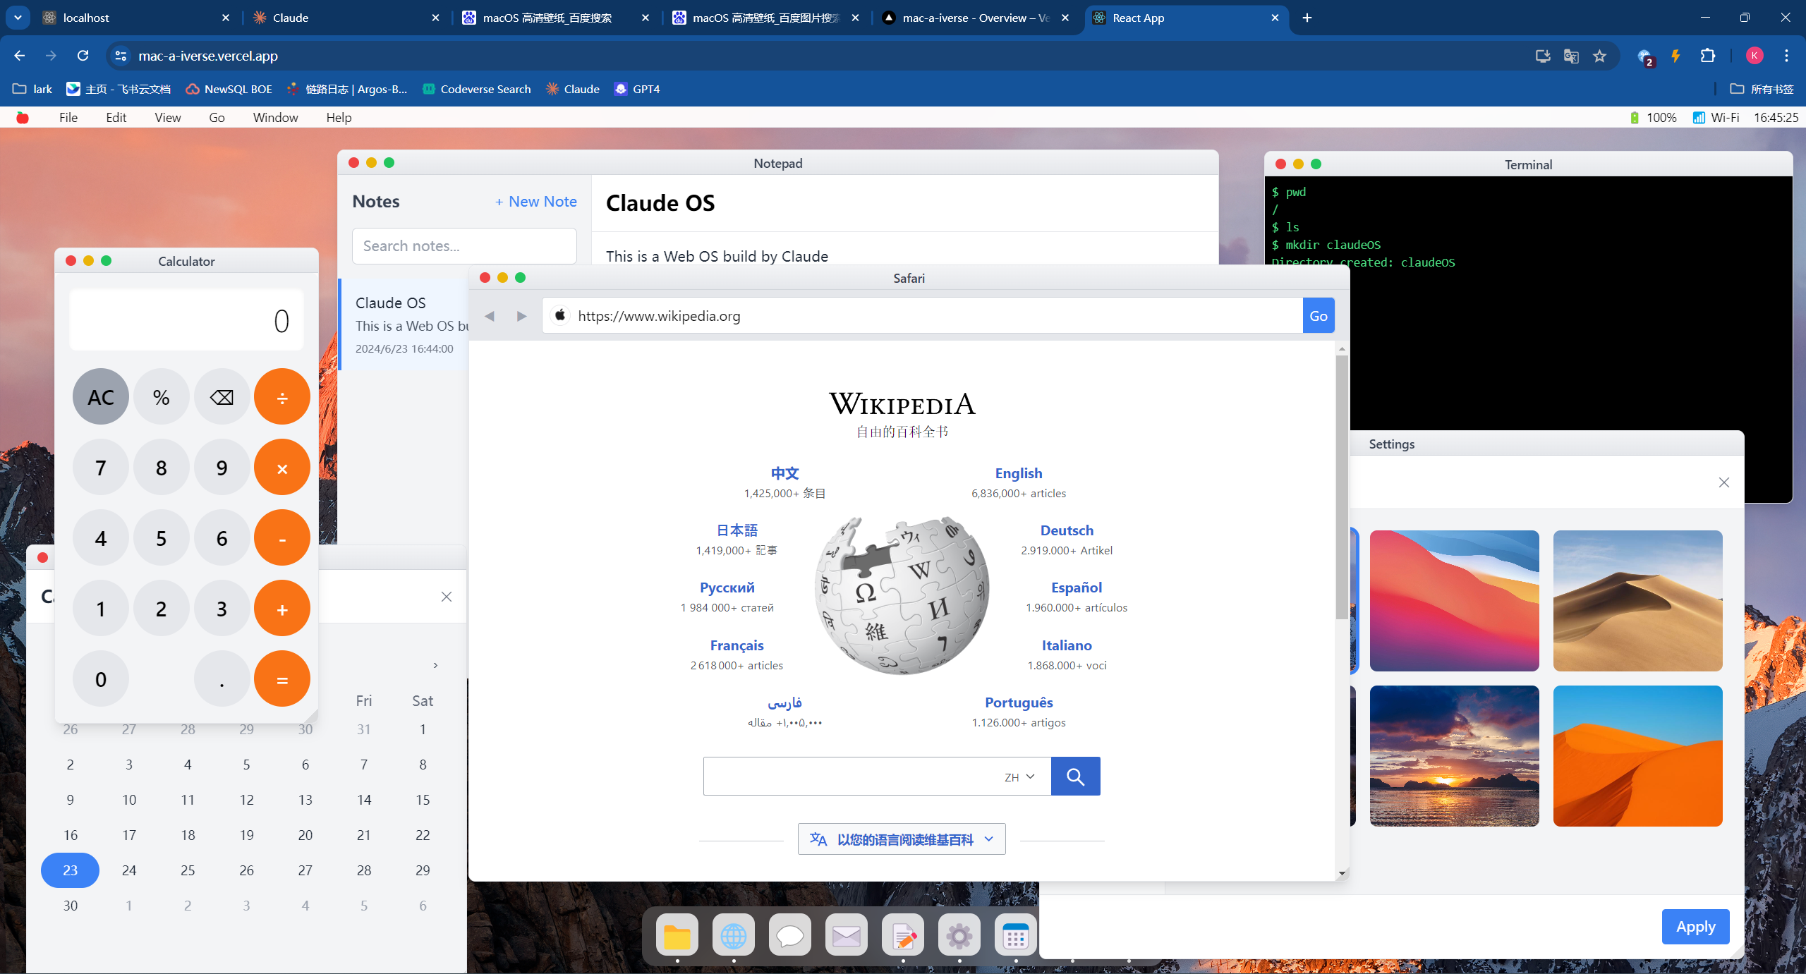This screenshot has height=974, width=1806.
Task: Expand the ZH language dropdown on Wikipedia
Action: click(x=1019, y=777)
